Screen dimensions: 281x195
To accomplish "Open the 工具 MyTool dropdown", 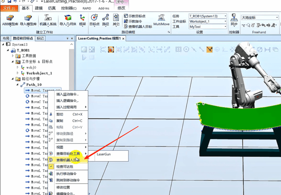I will click(x=208, y=27).
